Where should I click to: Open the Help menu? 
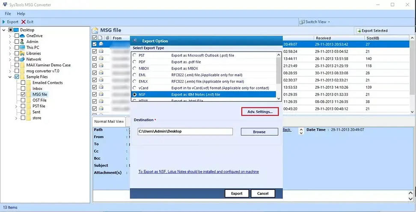[21, 14]
